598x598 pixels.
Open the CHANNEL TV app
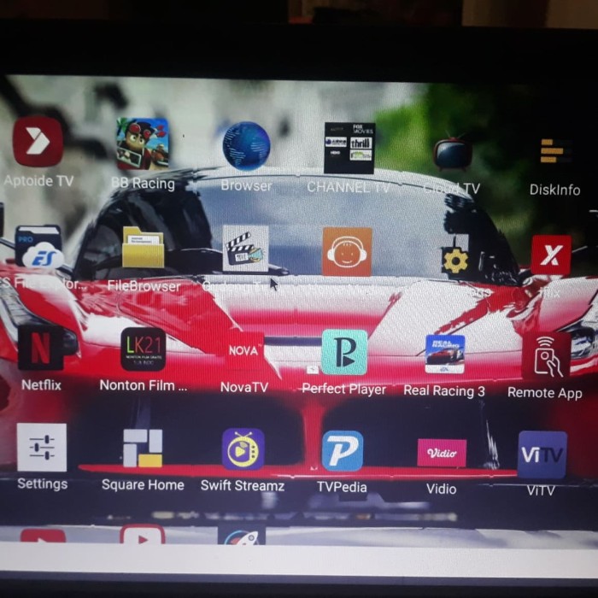click(349, 148)
